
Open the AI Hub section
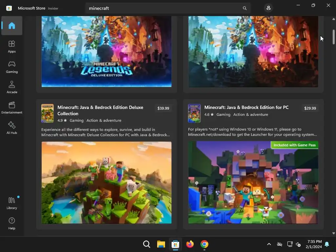(12, 128)
